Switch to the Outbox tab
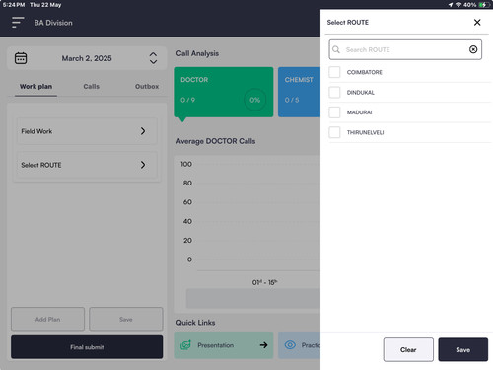 tap(147, 87)
